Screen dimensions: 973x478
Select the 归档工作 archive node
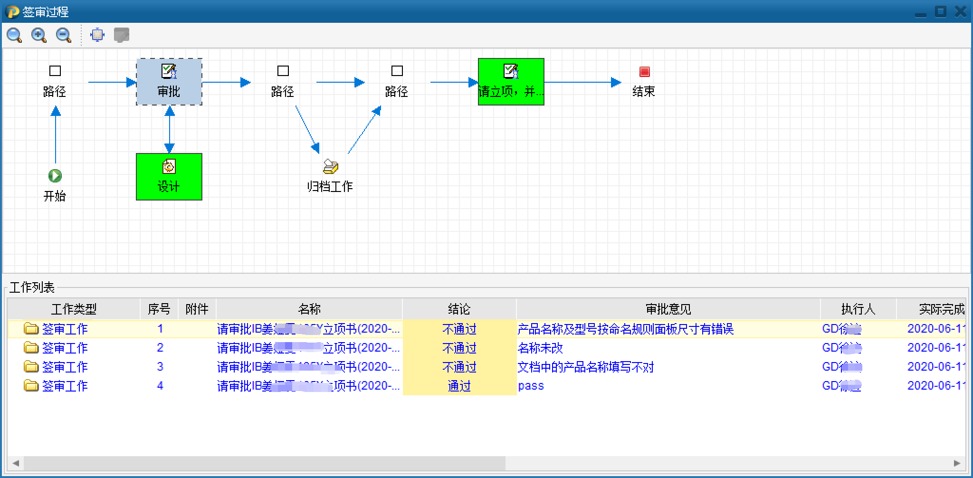coord(330,176)
